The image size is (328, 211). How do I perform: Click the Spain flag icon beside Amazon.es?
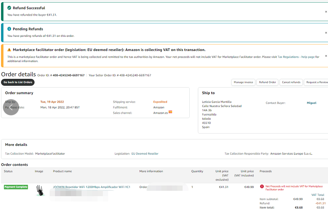click(171, 112)
